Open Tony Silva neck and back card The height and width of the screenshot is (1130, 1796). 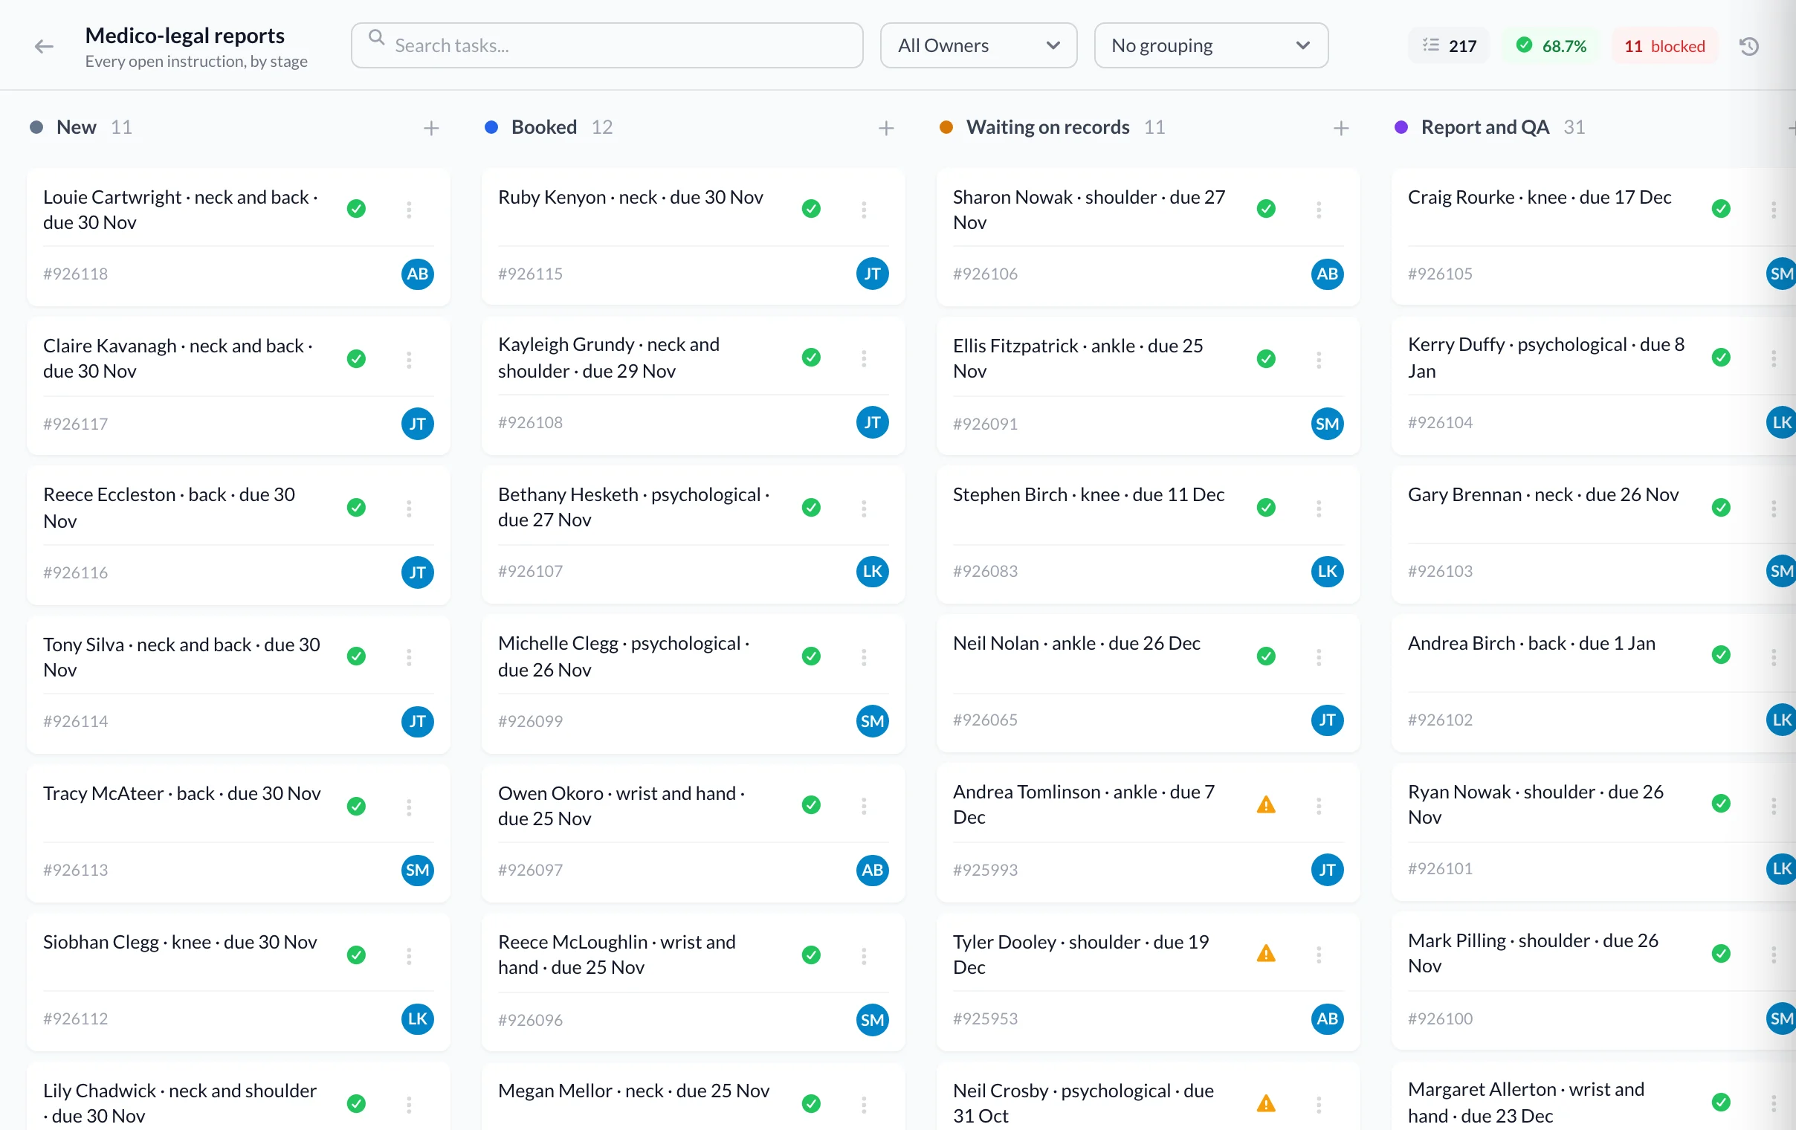239,683
